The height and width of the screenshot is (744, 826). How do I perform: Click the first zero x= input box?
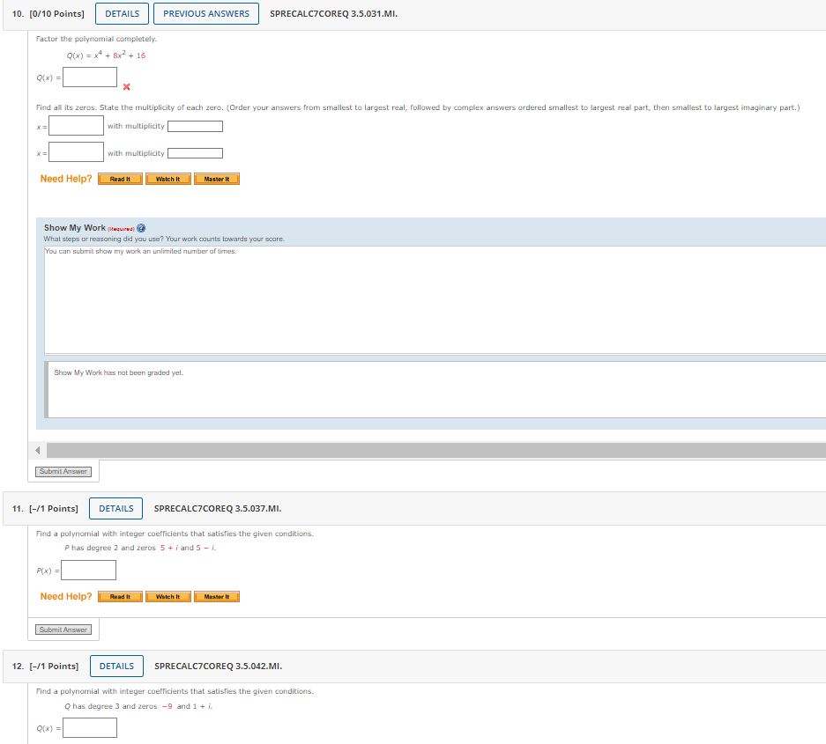click(x=75, y=125)
